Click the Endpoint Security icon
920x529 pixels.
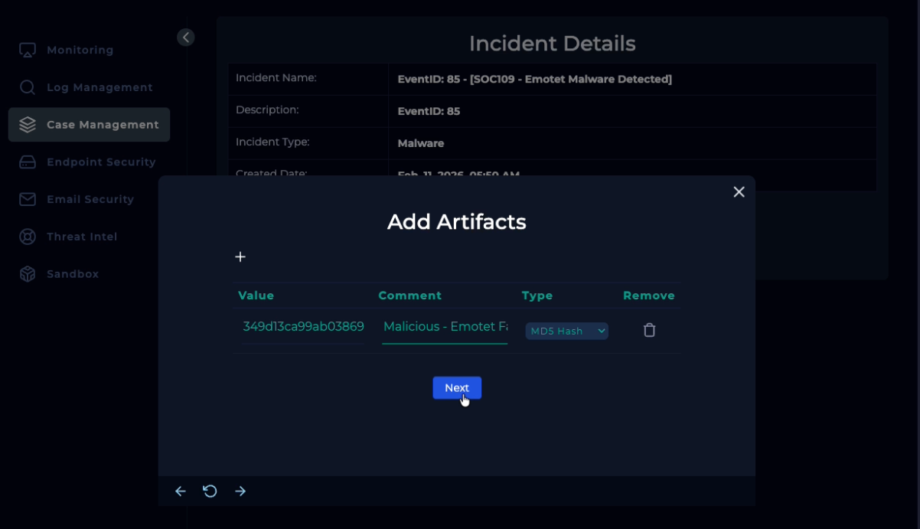(28, 162)
